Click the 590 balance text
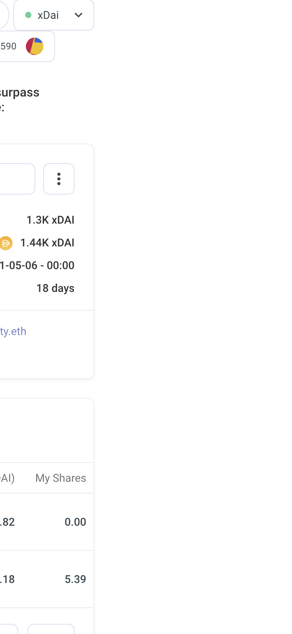The width and height of the screenshot is (292, 634). [8, 46]
